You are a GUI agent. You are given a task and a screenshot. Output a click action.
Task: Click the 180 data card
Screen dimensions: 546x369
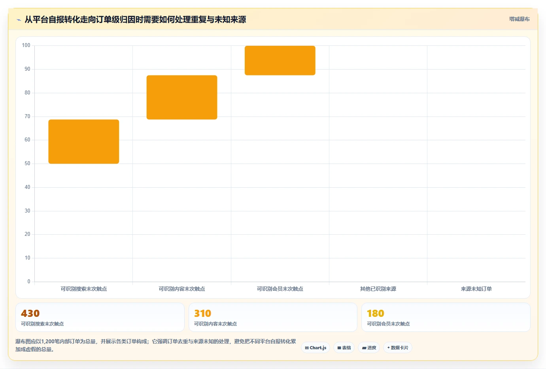pyautogui.click(x=446, y=317)
